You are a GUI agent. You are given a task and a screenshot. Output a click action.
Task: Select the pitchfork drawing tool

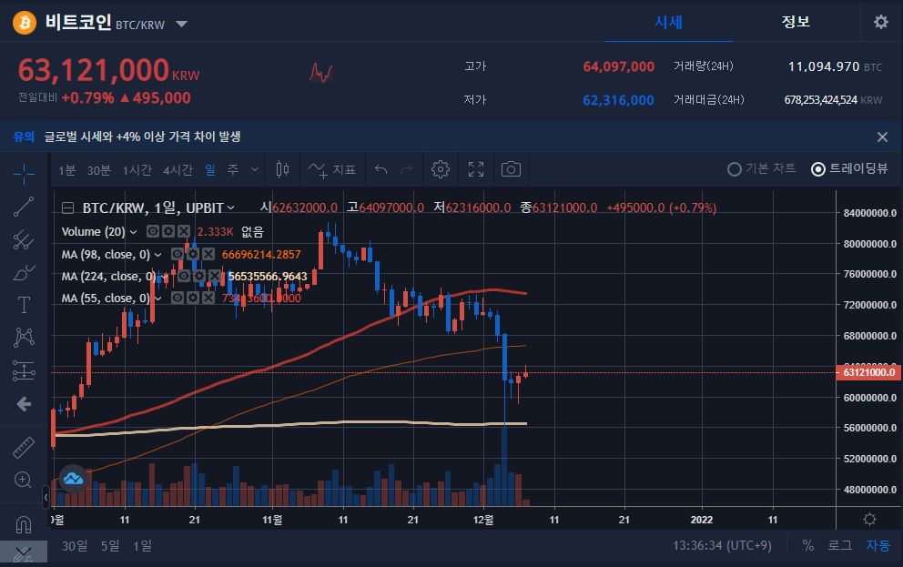24,239
